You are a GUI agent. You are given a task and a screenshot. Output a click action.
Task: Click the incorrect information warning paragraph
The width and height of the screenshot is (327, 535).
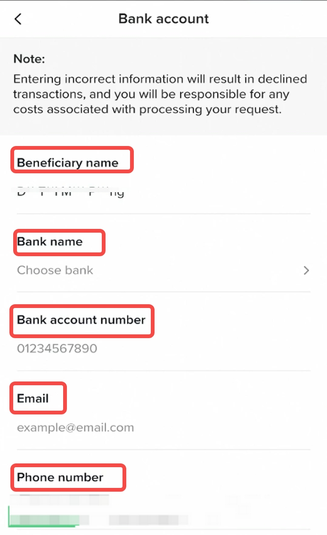160,94
